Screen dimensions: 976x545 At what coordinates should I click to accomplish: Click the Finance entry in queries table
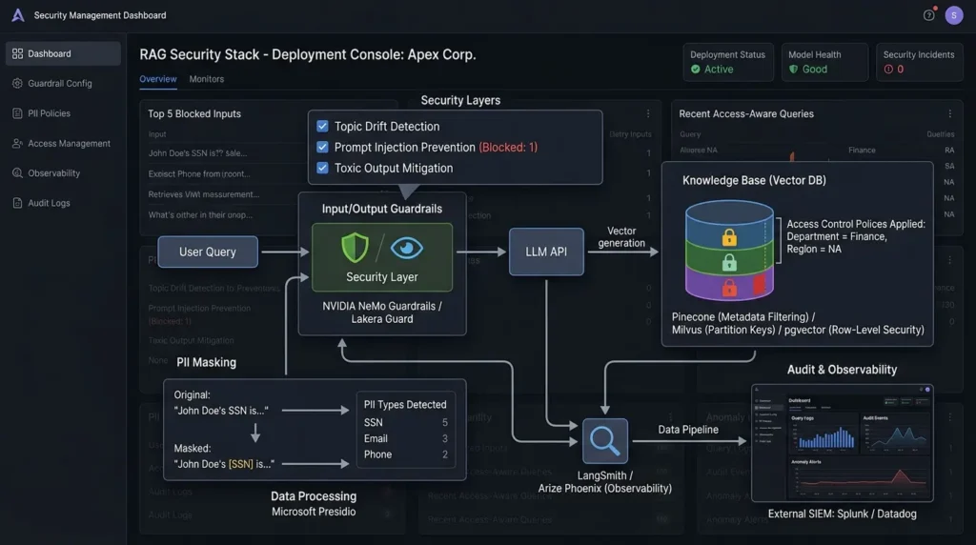coord(862,150)
